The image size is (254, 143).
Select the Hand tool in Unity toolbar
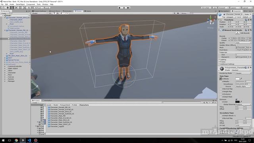tap(4, 8)
